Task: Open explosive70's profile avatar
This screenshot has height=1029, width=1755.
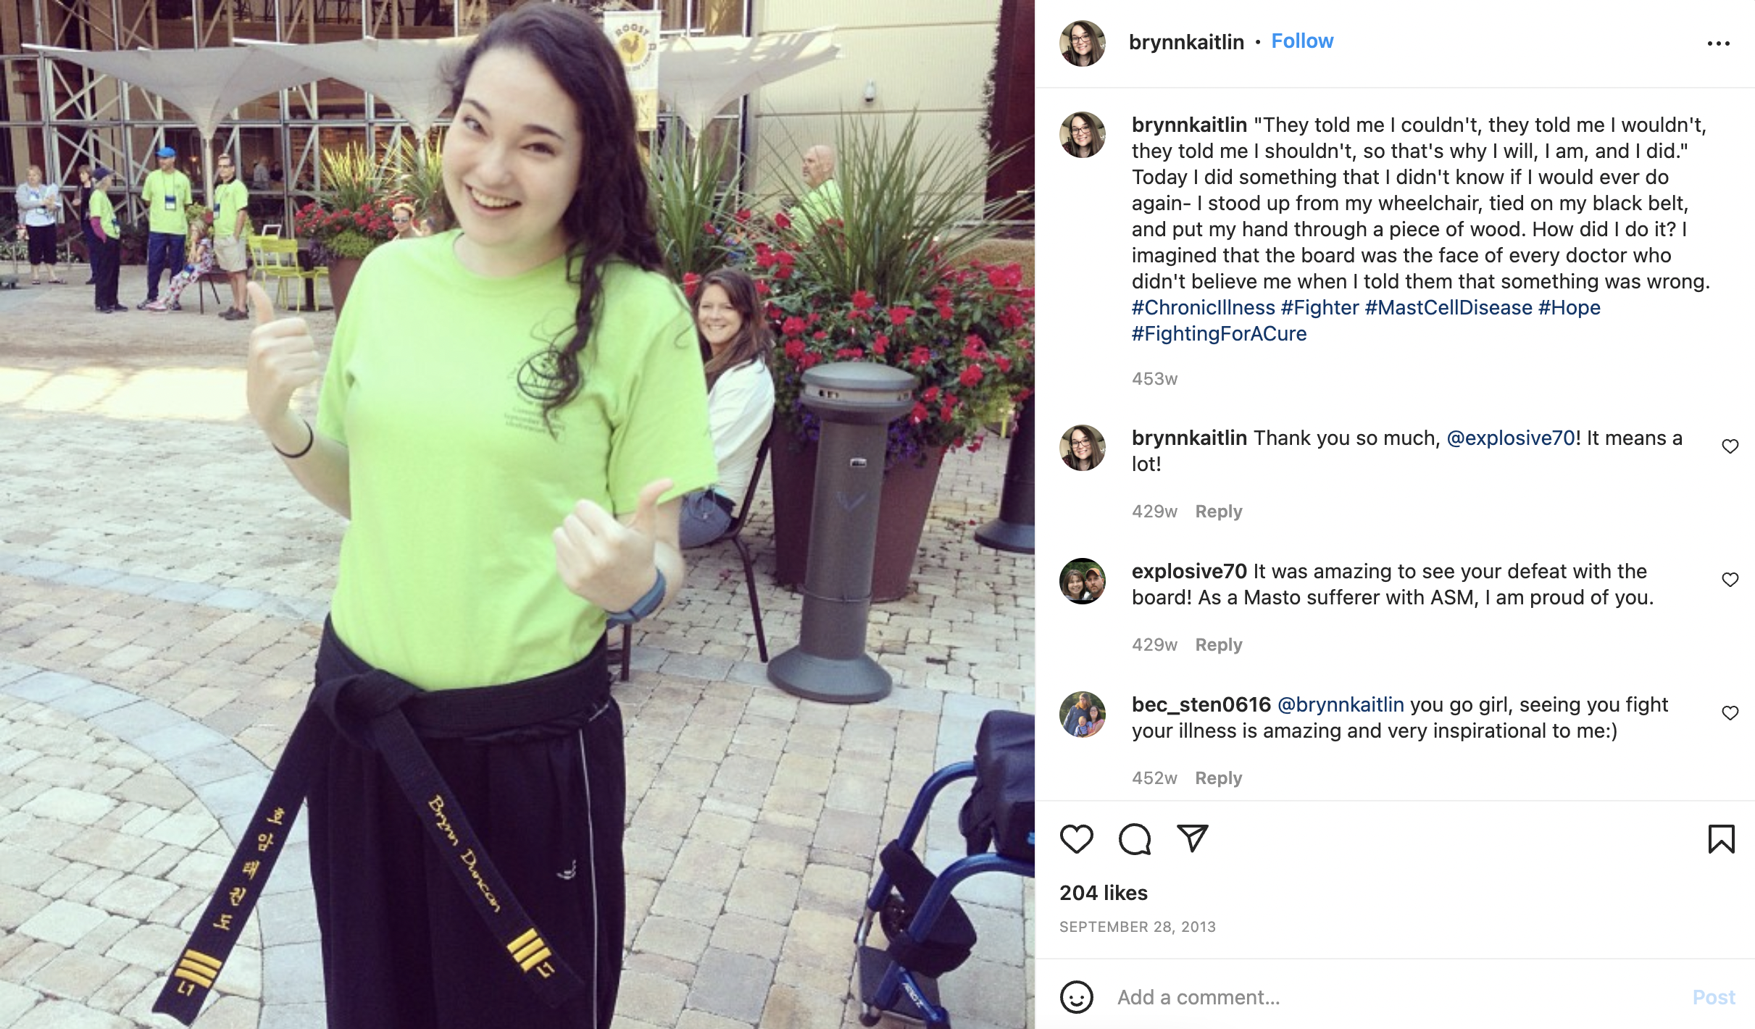Action: (1082, 581)
